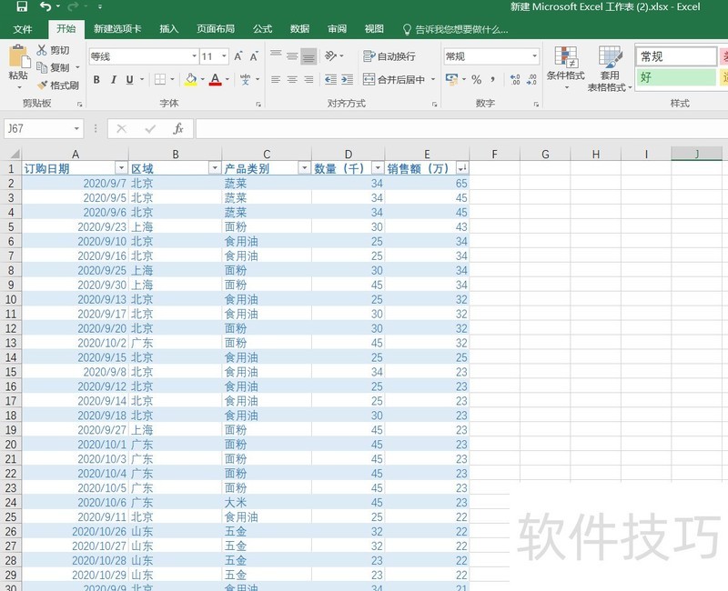
Task: Click the Insert Function fx icon
Action: point(178,129)
